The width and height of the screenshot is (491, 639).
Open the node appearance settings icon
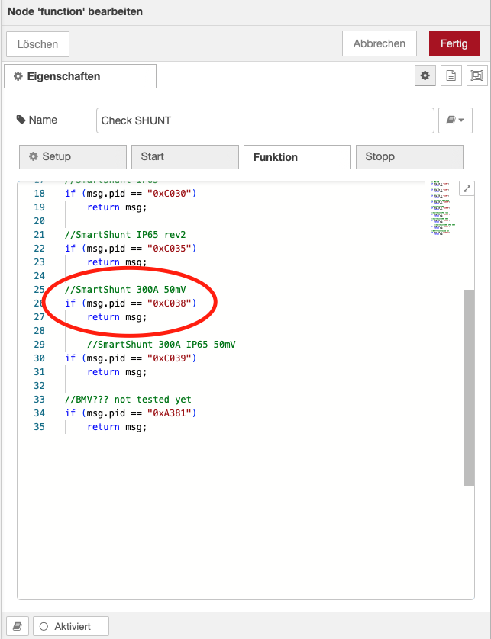click(476, 75)
